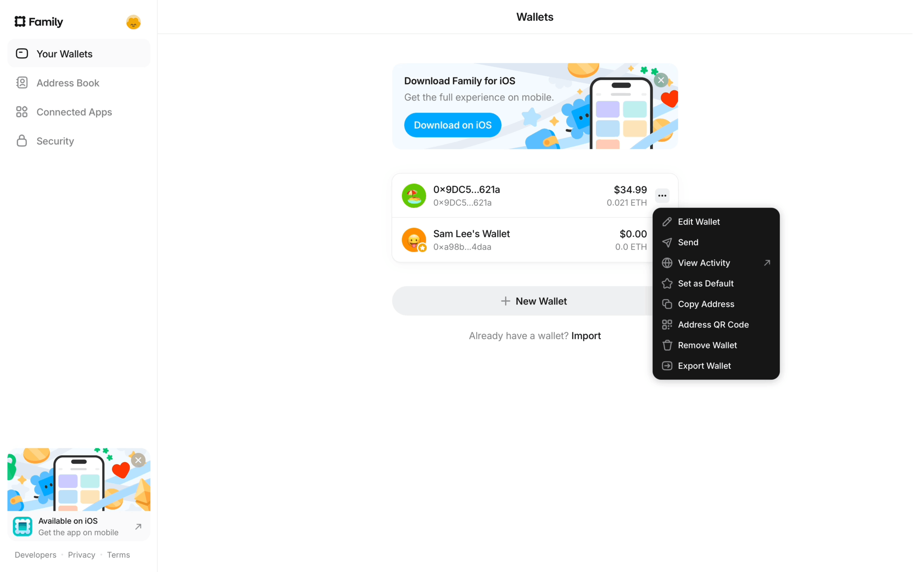Viewport: 916px width, 572px height.
Task: Open Address Book from sidebar
Action: pyautogui.click(x=68, y=83)
